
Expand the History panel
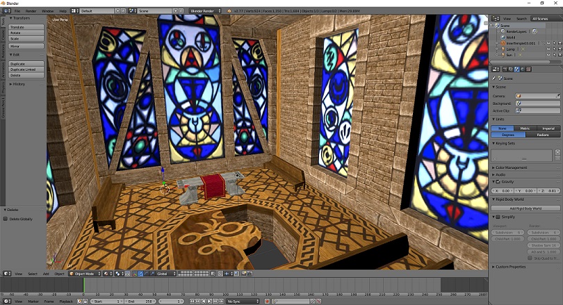click(17, 84)
